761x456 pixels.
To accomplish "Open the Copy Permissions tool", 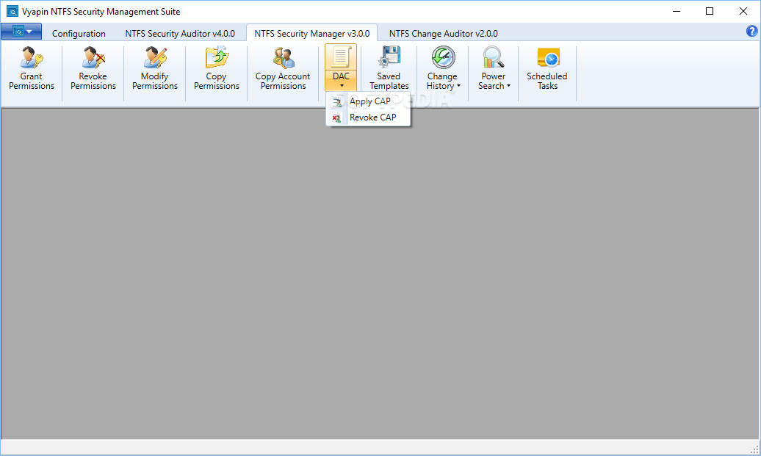I will tap(217, 68).
